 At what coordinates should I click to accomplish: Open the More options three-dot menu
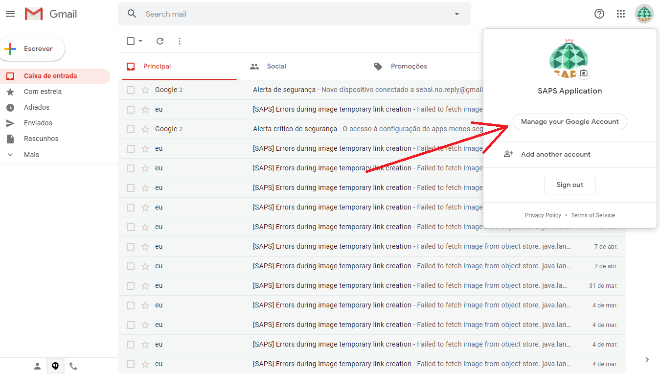pyautogui.click(x=180, y=41)
